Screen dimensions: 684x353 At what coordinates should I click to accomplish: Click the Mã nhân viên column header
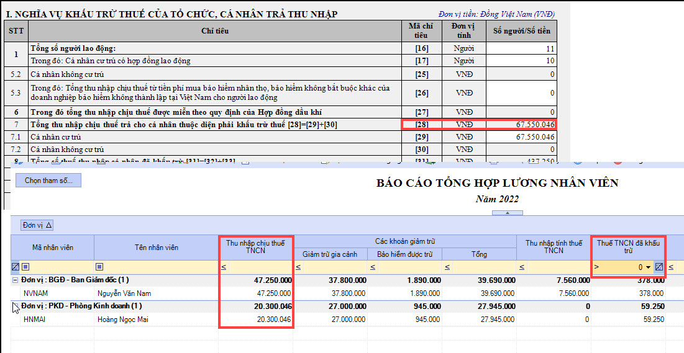(x=53, y=248)
